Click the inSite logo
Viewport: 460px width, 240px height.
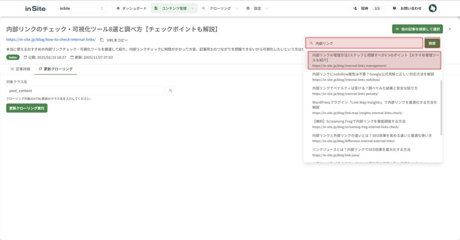pyautogui.click(x=35, y=9)
